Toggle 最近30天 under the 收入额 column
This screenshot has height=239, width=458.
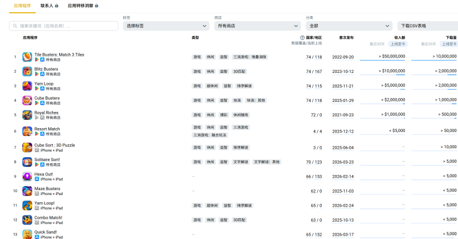coord(377,43)
